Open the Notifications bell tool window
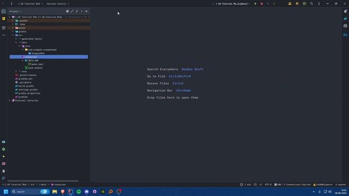Viewport: 349px width, 196px height. click(345, 11)
